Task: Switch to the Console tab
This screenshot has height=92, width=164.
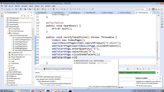Action: tap(39, 69)
